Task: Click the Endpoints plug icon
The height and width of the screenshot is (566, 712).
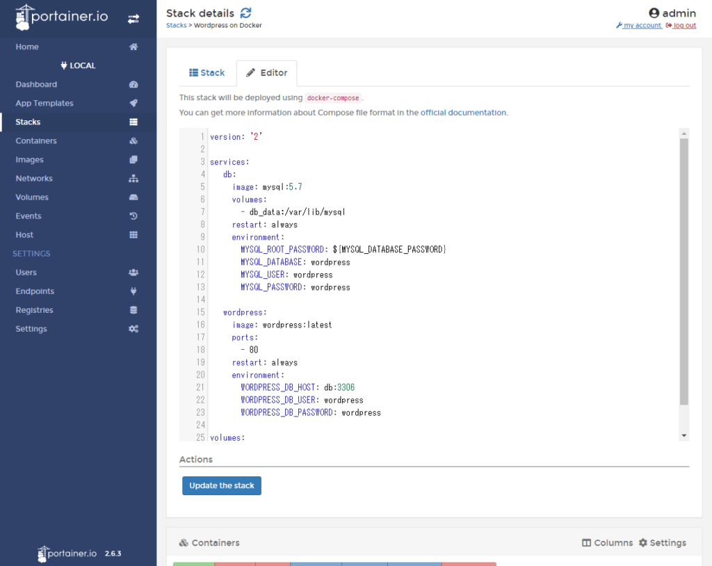Action: tap(133, 291)
